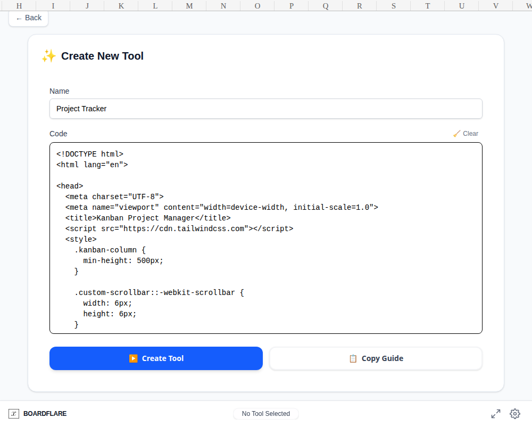Select column header Q
This screenshot has width=532, height=426.
click(x=326, y=6)
